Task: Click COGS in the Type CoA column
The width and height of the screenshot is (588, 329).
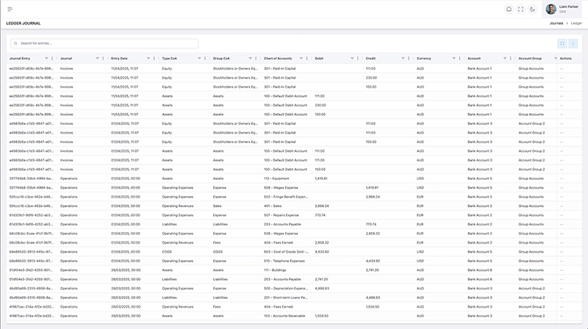Action: pyautogui.click(x=167, y=252)
